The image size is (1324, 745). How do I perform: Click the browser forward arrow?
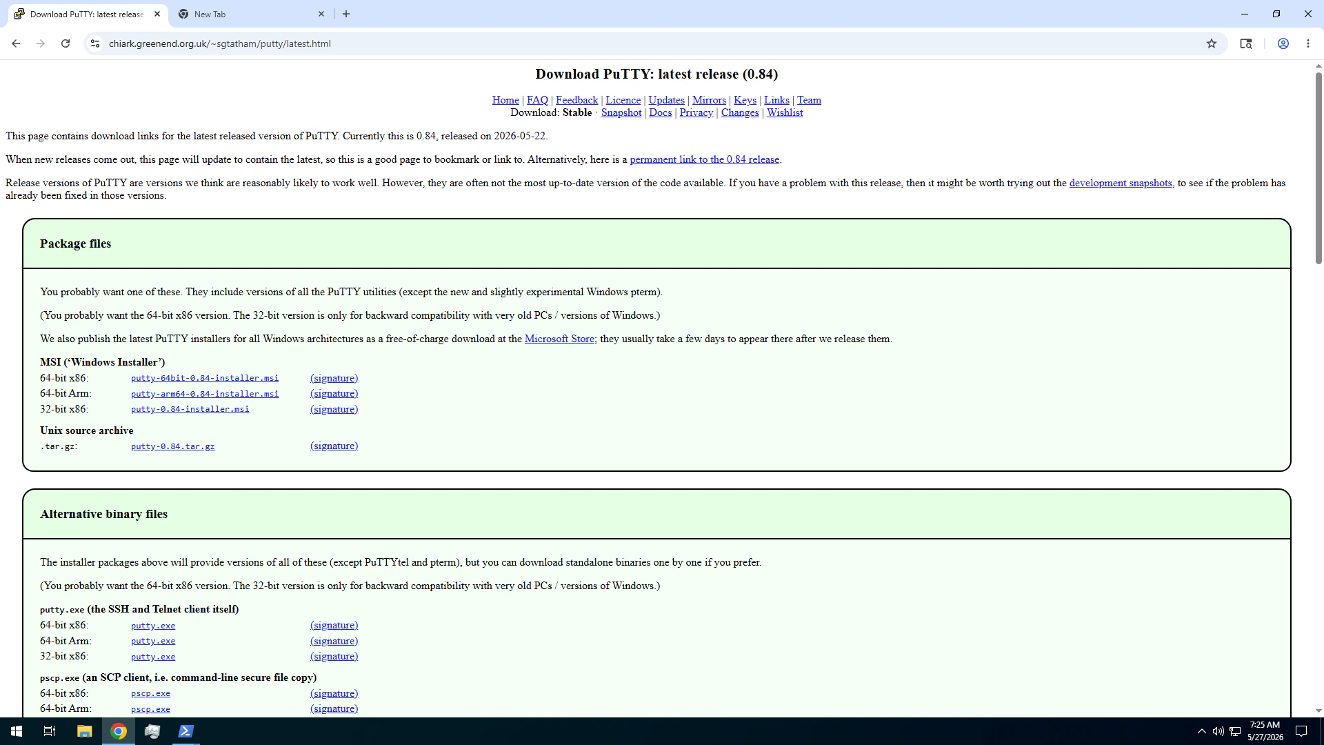(41, 43)
